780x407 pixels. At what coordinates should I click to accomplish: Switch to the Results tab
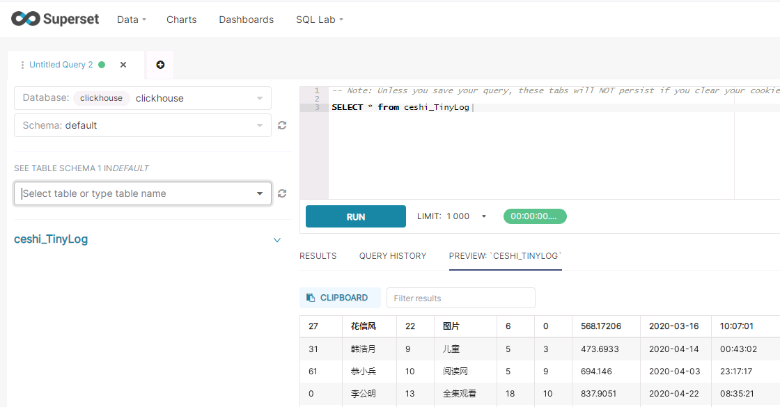click(318, 256)
